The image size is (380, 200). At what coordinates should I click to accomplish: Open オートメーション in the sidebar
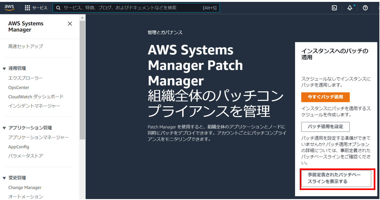(x=26, y=197)
